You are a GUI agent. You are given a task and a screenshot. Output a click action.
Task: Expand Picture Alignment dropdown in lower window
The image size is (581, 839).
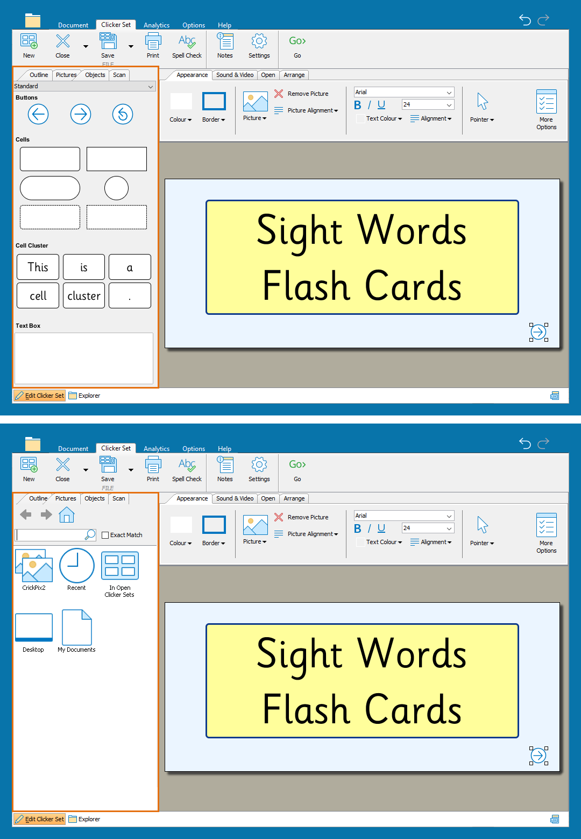tap(313, 534)
